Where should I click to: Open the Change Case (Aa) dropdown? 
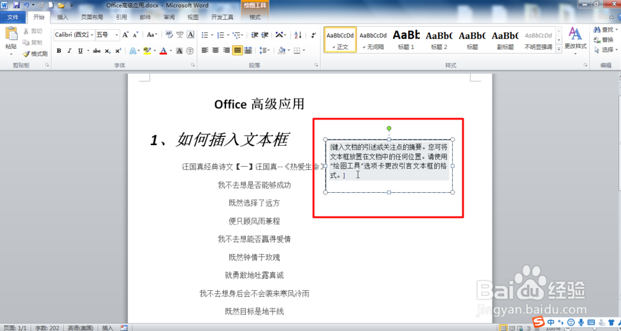click(x=152, y=35)
